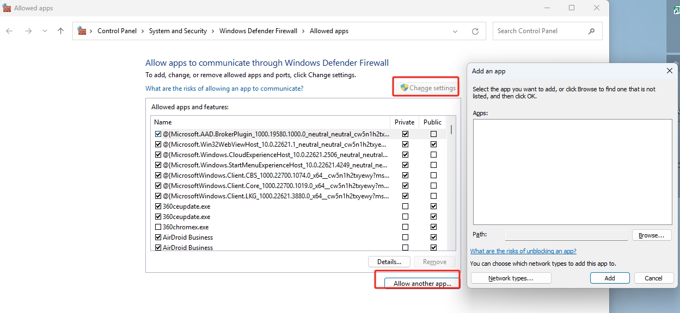Click the Remove button
Viewport: 680px width, 313px height.
[434, 262]
